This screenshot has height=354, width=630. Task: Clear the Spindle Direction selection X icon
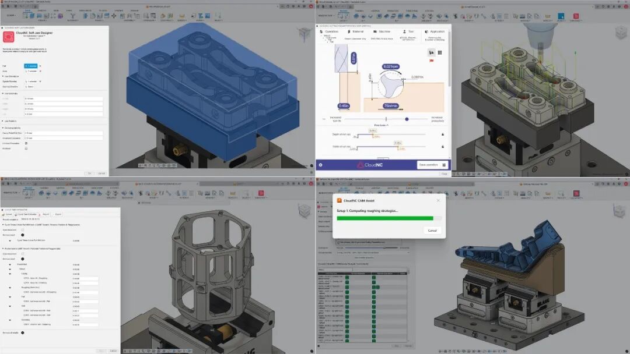(x=40, y=82)
